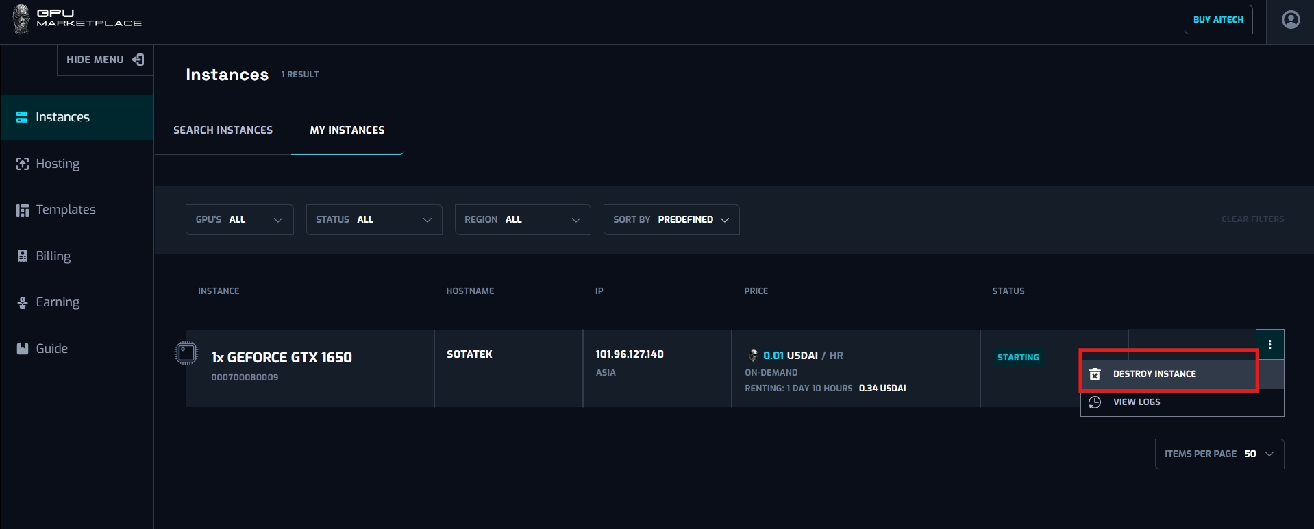Click the GPU chip icon for GTX 1650
The width and height of the screenshot is (1314, 529).
point(186,353)
